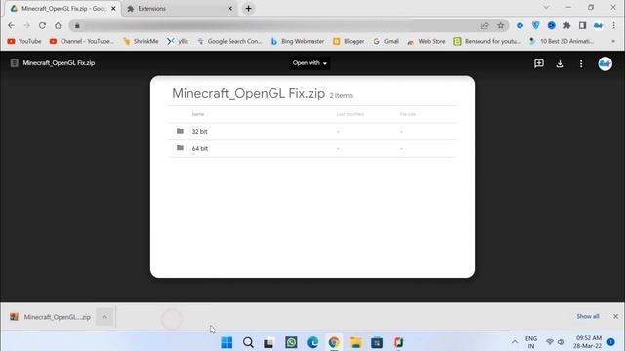Screen dimensions: 625x351
Task: Click the blue shield extension icon
Action: point(536,26)
